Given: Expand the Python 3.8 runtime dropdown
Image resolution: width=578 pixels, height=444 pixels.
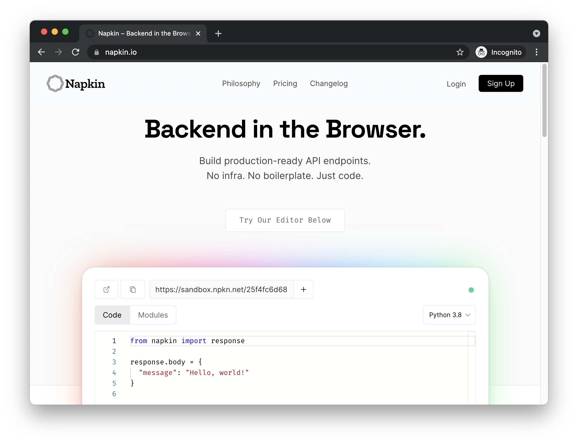Looking at the screenshot, I should click(x=449, y=315).
